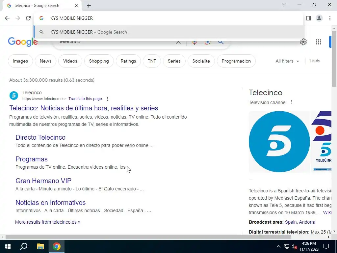This screenshot has height=253, width=337.
Task: Click the muted volume tray icon
Action: point(294,246)
